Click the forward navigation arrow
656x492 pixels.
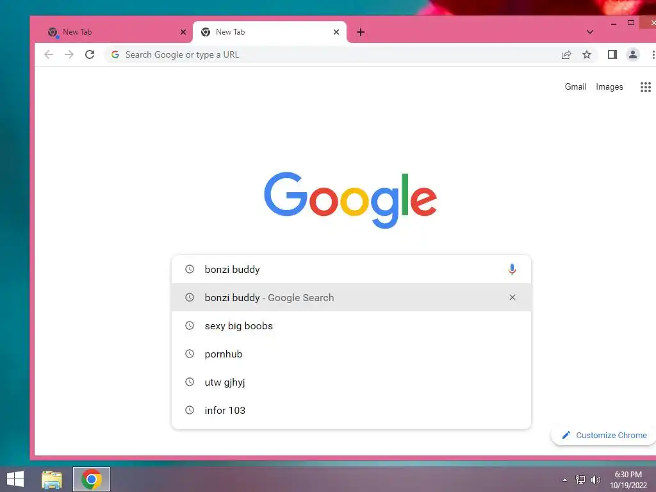point(69,55)
